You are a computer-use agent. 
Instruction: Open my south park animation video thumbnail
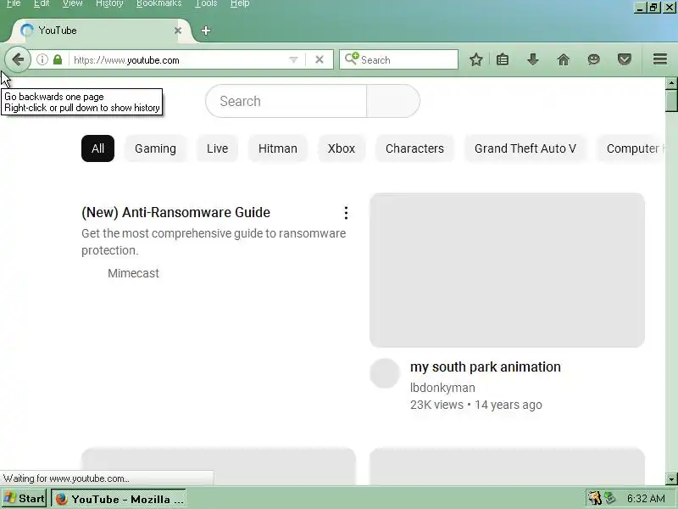pos(507,270)
